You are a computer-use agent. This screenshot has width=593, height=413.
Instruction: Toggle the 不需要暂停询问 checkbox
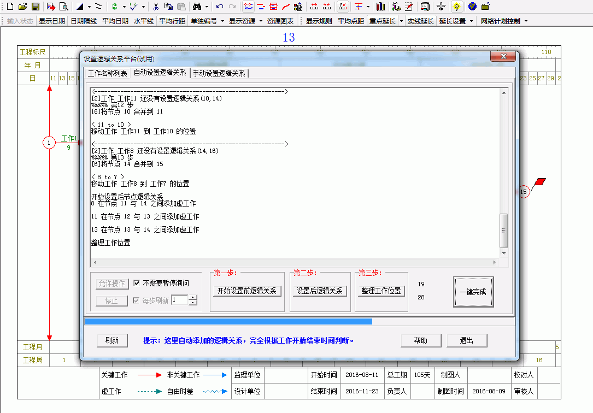tap(137, 284)
